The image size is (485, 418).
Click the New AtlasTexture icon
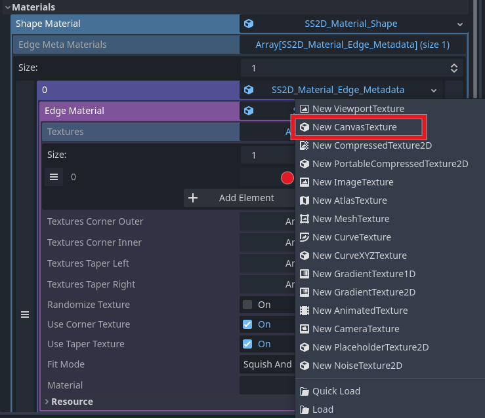tap(305, 200)
